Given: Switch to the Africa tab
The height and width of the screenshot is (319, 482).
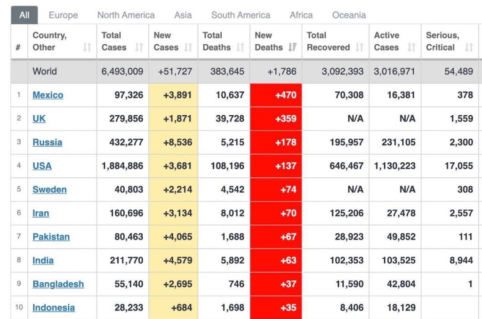Looking at the screenshot, I should tap(301, 15).
